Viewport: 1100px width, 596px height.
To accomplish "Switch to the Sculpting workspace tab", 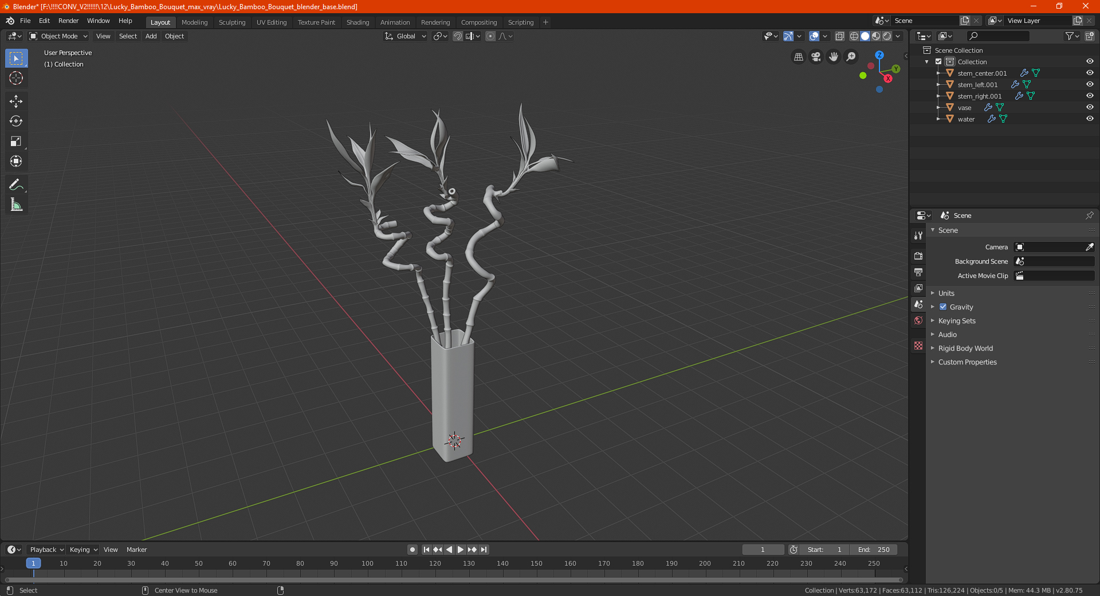I will (x=231, y=22).
